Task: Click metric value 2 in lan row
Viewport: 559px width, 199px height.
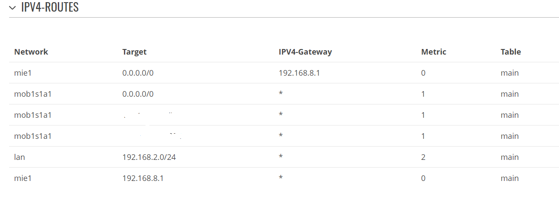Action: (x=423, y=157)
